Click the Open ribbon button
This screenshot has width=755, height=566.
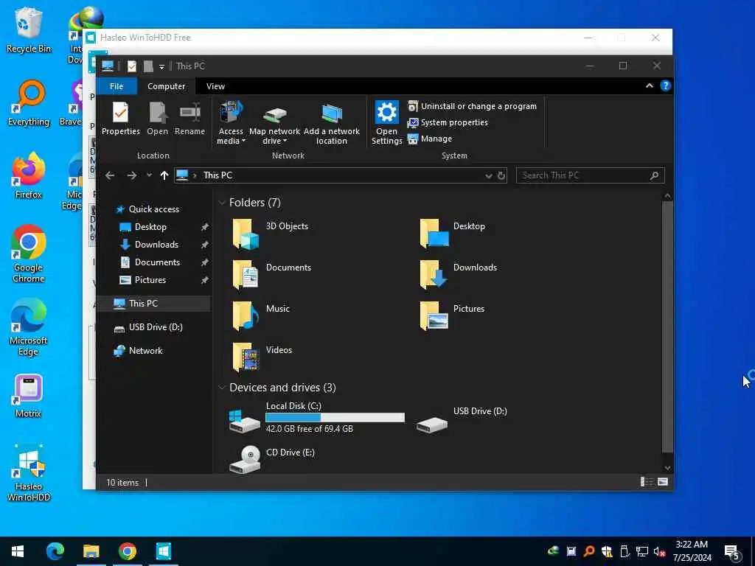coord(158,119)
